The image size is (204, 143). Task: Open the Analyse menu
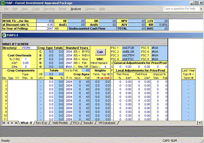tap(76, 9)
